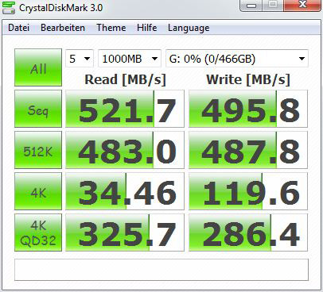
Task: Start the 512K benchmark test
Action: [x=38, y=150]
